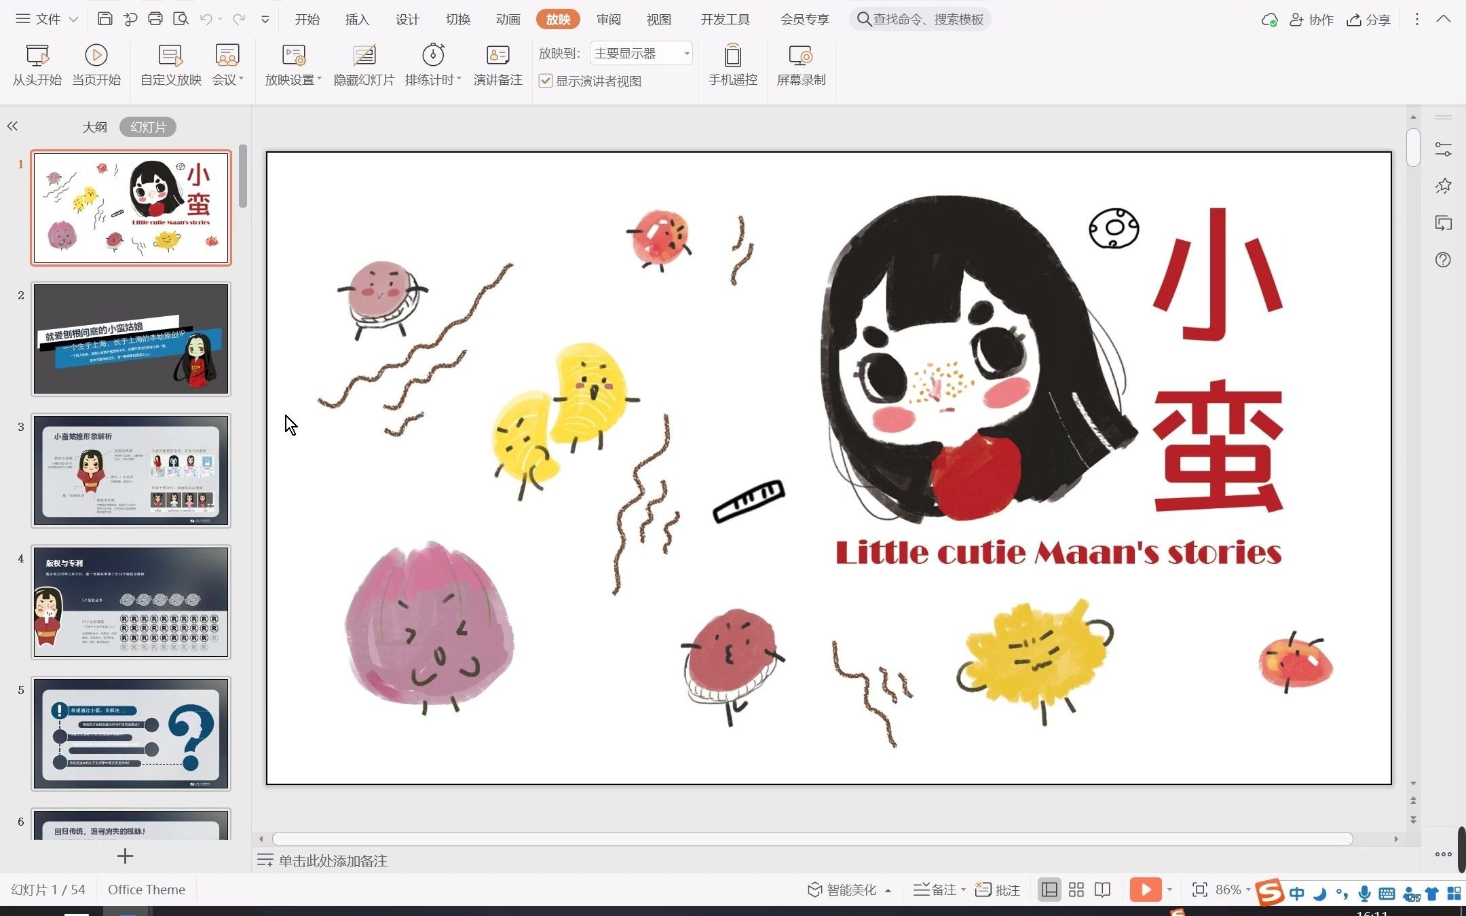Click the print preview icon
Viewport: 1466px width, 916px height.
(181, 19)
